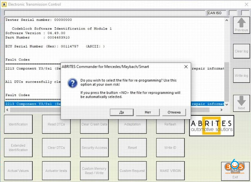Click the 'Part Number : 0004483910' line
This screenshot has height=182, width=251.
point(38,37)
